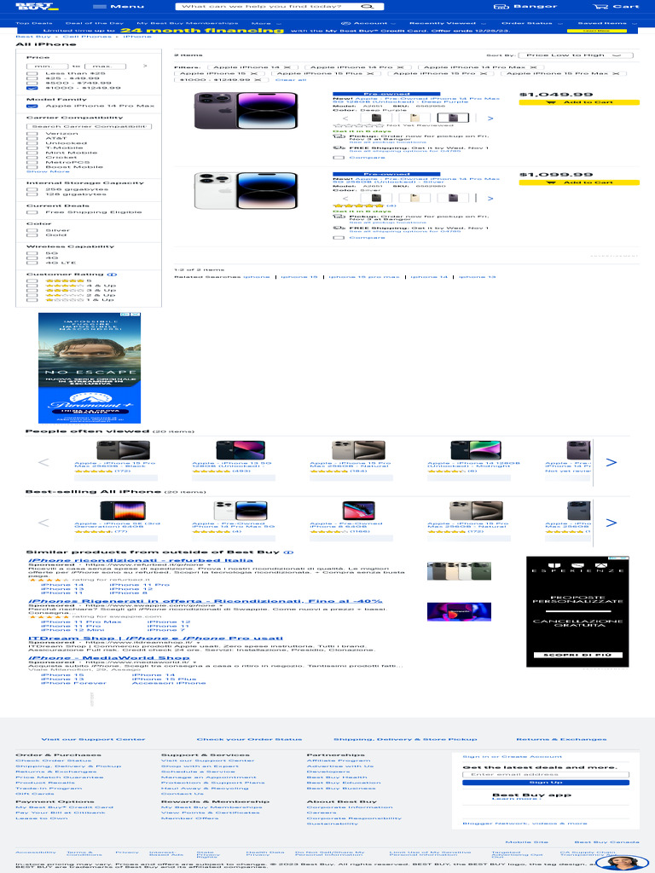This screenshot has width=655, height=873.
Task: Expand Recently Viewed dropdown
Action: click(447, 23)
